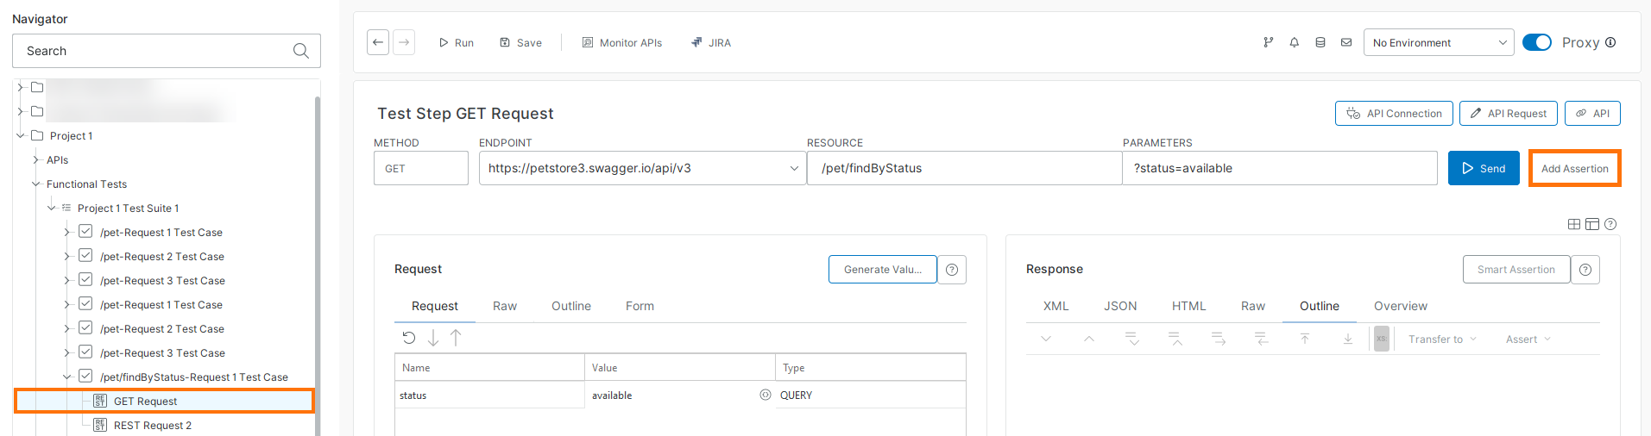Click the Git branch icon in top bar
This screenshot has width=1651, height=436.
coord(1268,42)
